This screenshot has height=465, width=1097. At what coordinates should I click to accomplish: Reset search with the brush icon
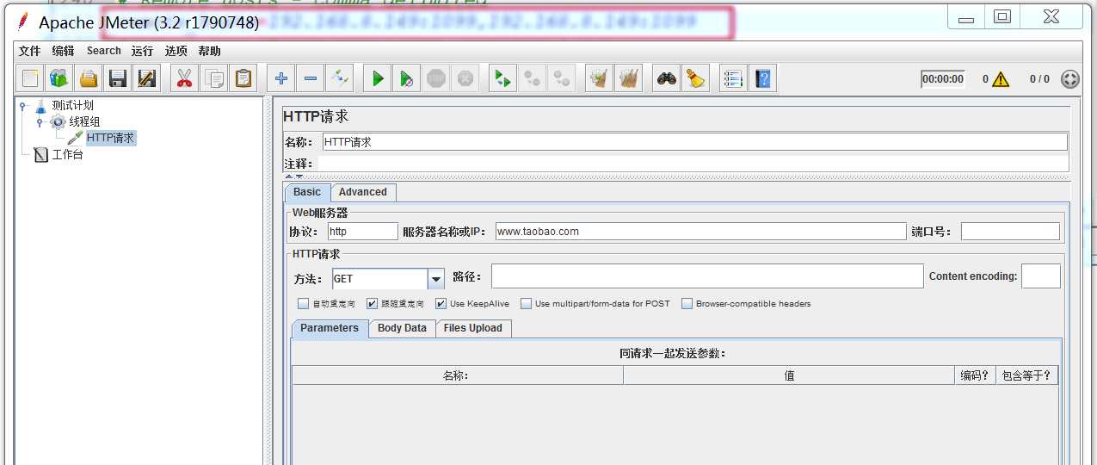point(695,79)
